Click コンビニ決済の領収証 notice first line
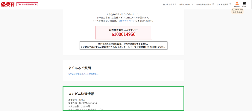 coord(123,44)
